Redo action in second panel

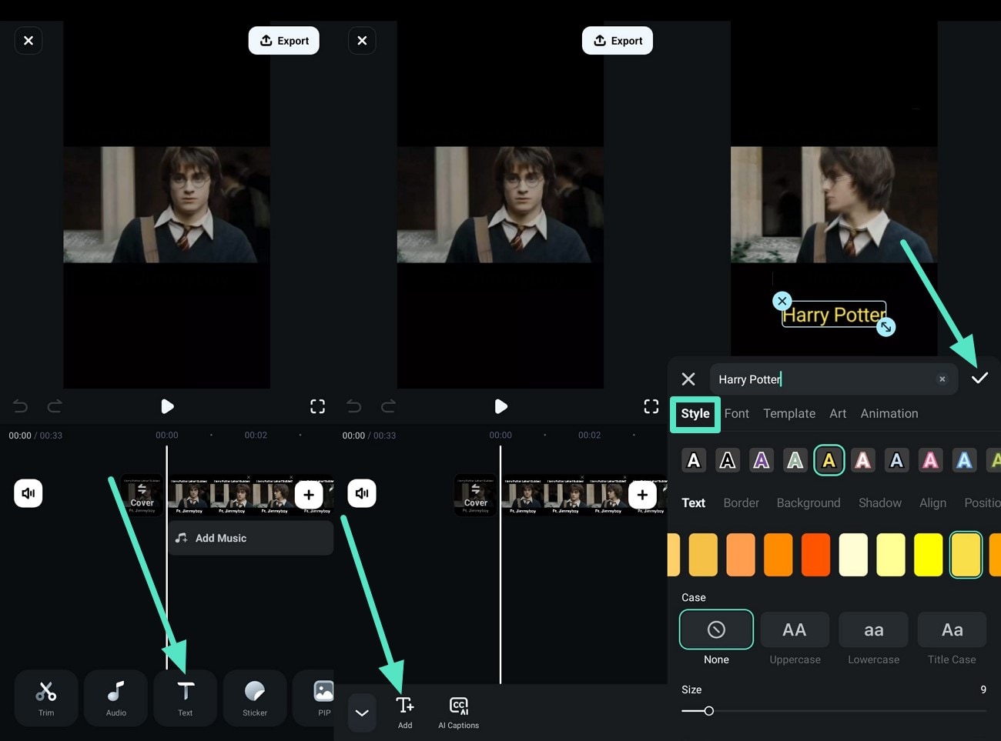[x=388, y=406]
